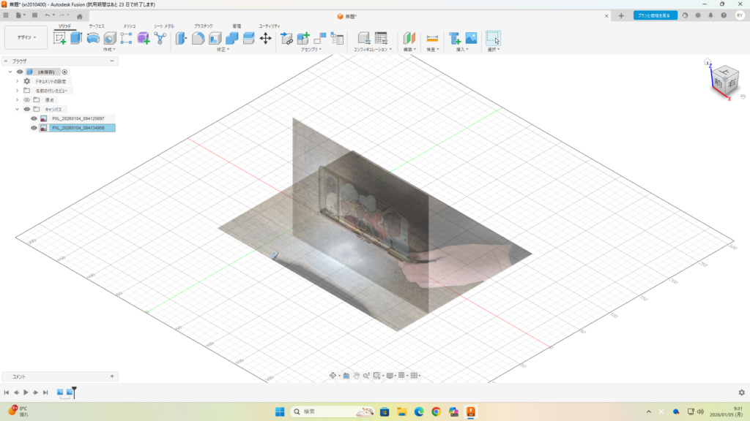Image resolution: width=750 pixels, height=421 pixels.
Task: Switch to the サーフェス tab
Action: [x=96, y=26]
